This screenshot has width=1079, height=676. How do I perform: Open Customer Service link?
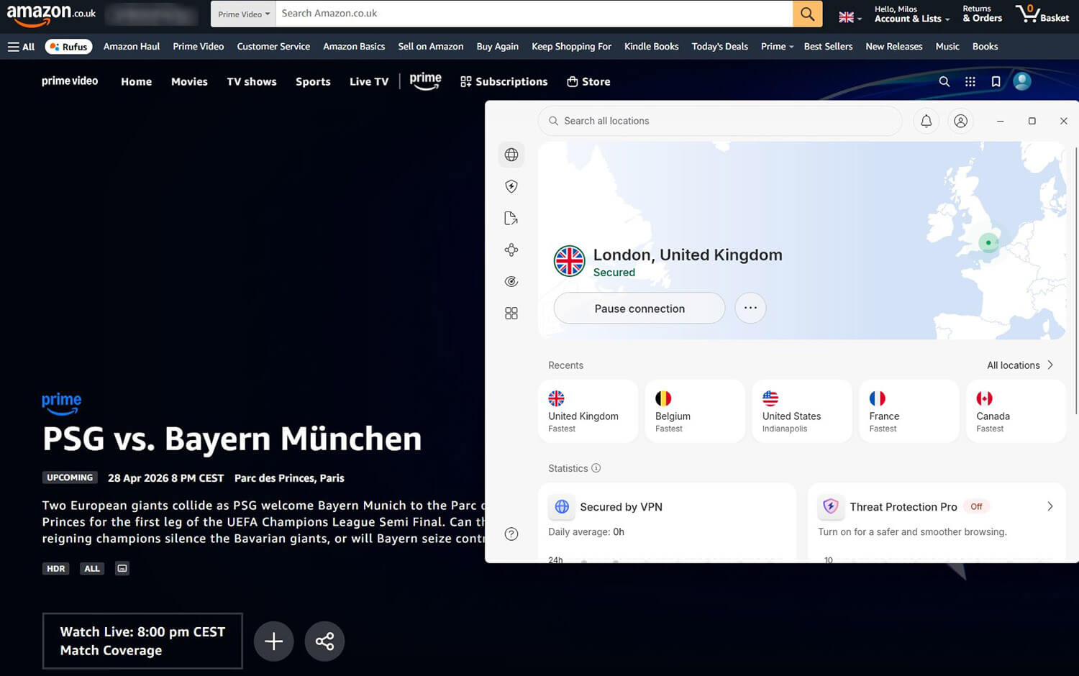(273, 47)
